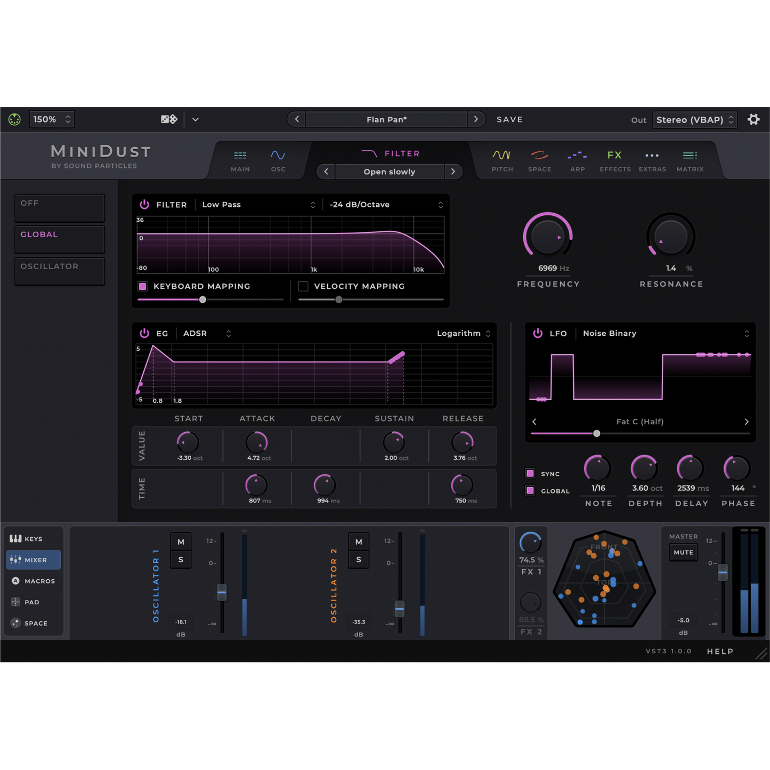Enable the Velocity Mapping checkbox
This screenshot has height=770, width=770.
pos(303,286)
